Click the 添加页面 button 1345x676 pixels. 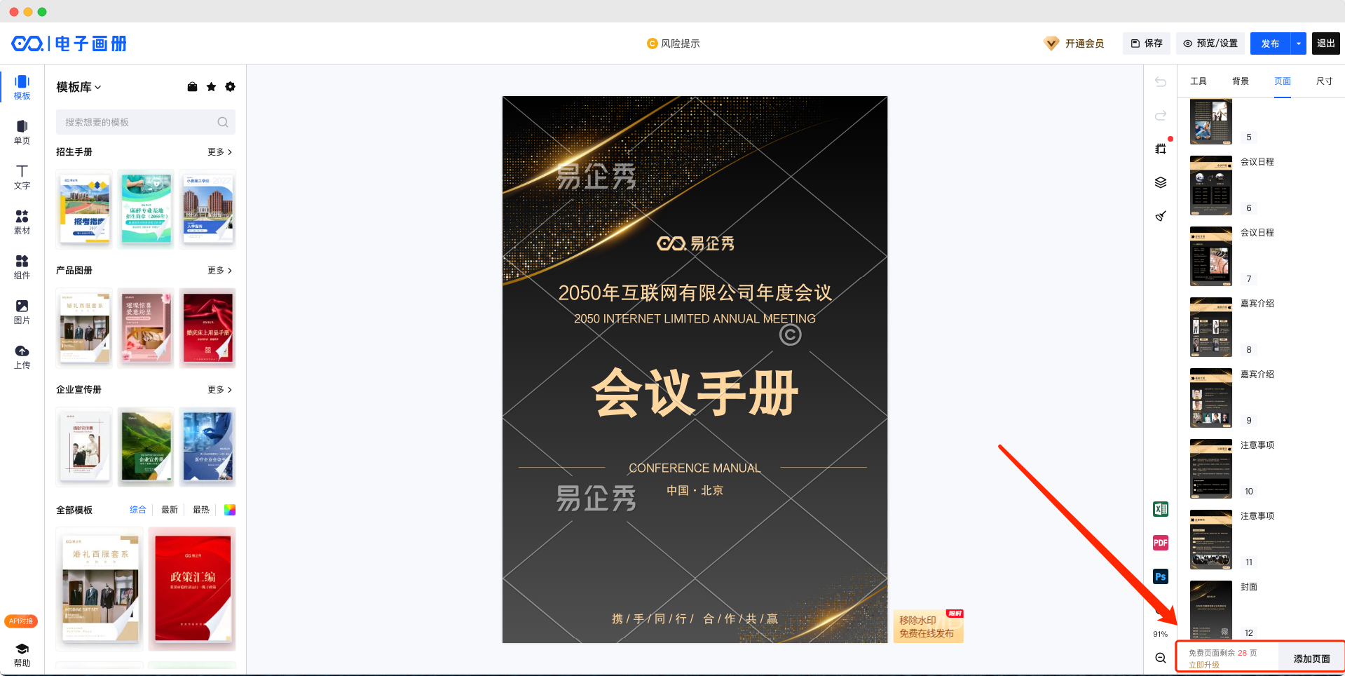click(1311, 659)
